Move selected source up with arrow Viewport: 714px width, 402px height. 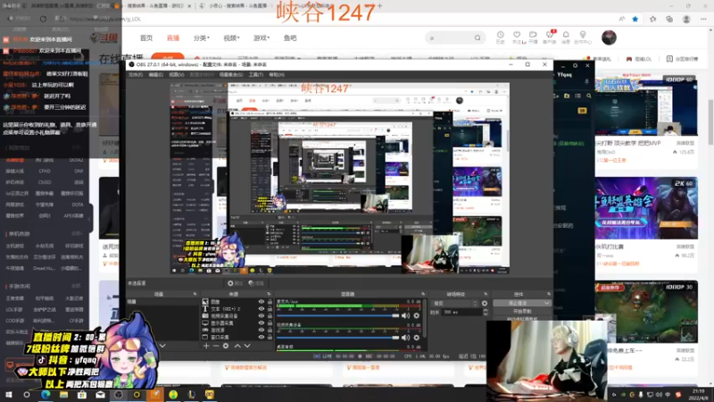pos(237,346)
